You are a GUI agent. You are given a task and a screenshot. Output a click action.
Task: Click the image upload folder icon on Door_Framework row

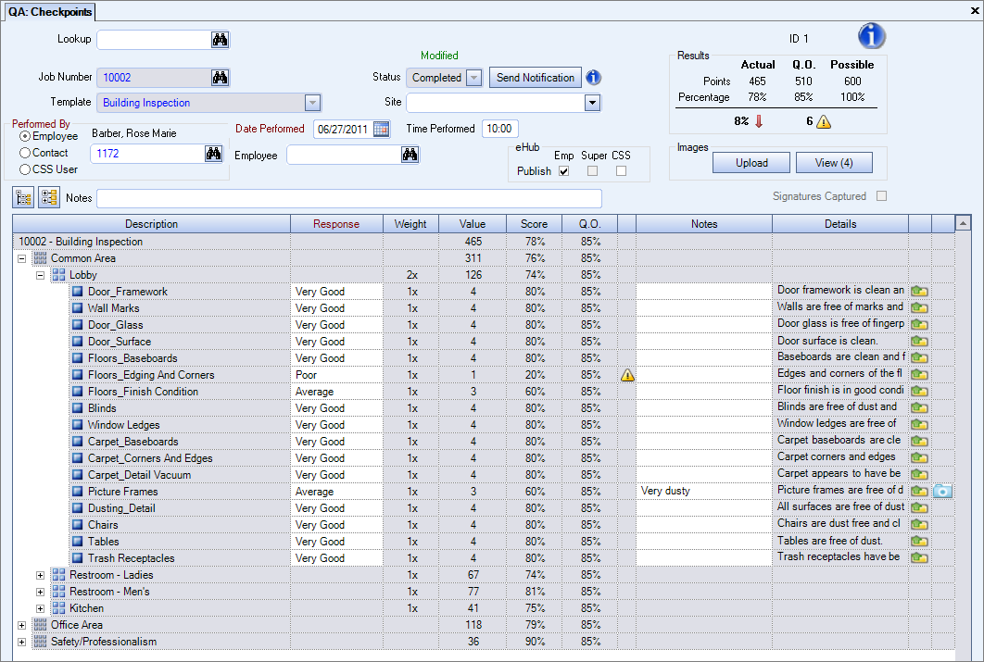pos(919,291)
